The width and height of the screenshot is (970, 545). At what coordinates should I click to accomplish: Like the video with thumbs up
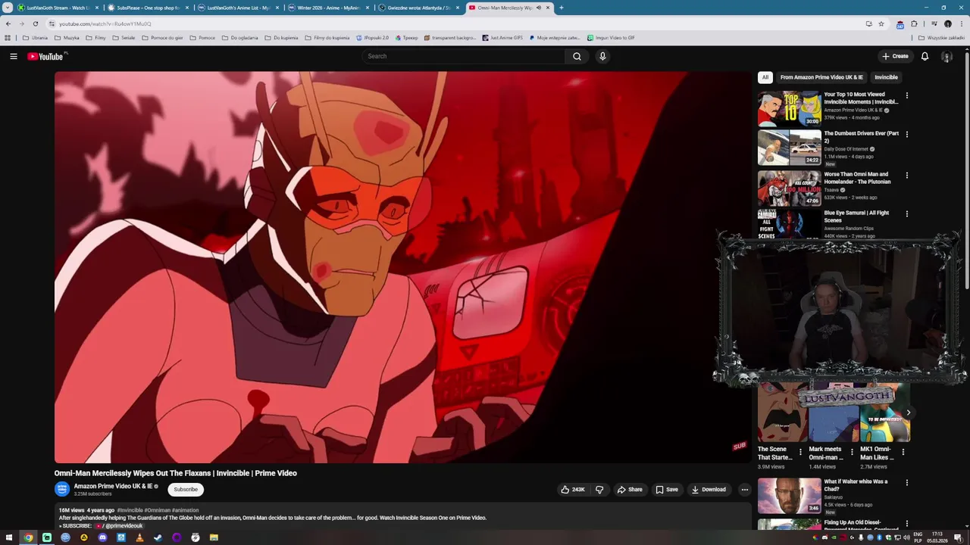573,490
